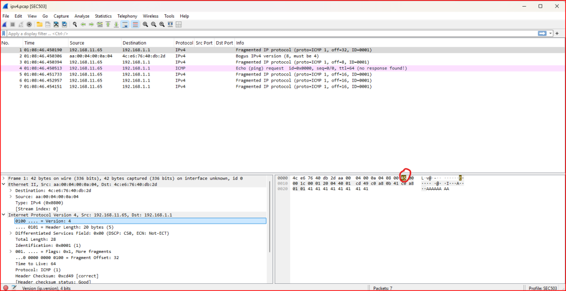Screen dimensions: 566x291
Task: Open the Analyze menu
Action: 82,16
